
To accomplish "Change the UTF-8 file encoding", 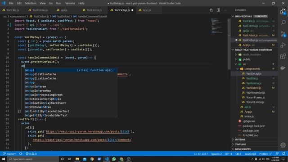I will (x=229, y=154).
